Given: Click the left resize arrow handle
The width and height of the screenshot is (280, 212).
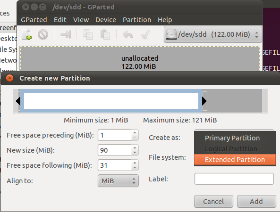Looking at the screenshot, I should coord(18,101).
